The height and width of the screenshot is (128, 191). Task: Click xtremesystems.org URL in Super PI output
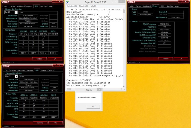pyautogui.click(x=86, y=85)
